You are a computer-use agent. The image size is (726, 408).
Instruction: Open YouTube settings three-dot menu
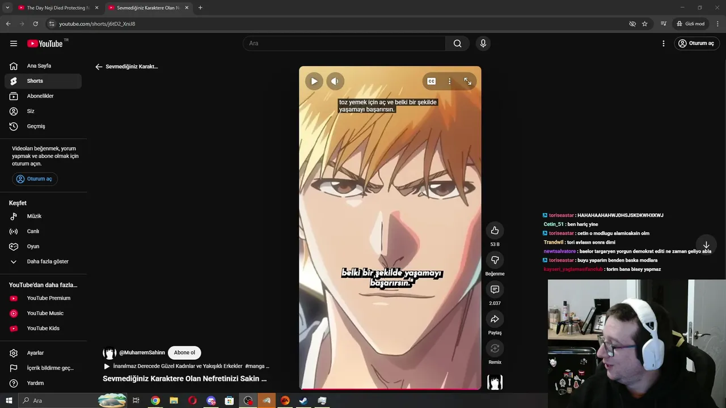(664, 44)
